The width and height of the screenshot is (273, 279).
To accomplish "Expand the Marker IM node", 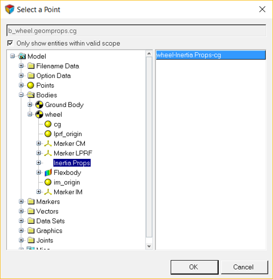I will point(39,192).
